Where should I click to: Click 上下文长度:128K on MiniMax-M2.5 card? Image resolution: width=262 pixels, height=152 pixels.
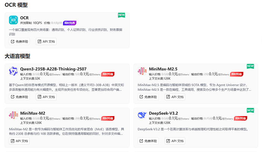[x=159, y=79]
